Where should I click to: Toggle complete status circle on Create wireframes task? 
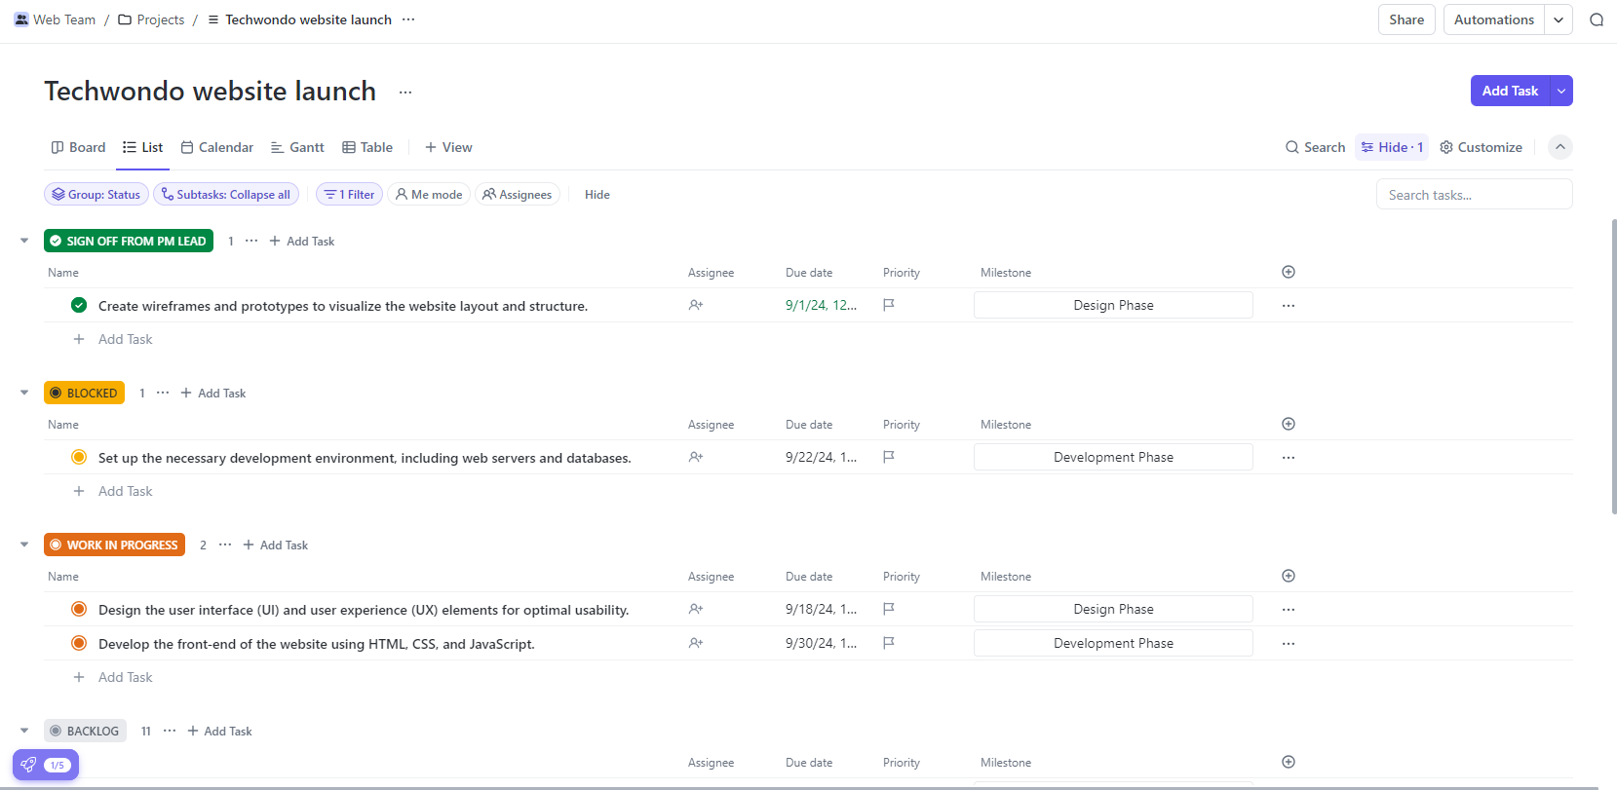pyautogui.click(x=79, y=305)
